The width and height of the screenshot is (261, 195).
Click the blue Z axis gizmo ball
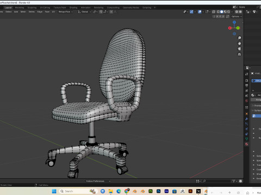(234, 22)
